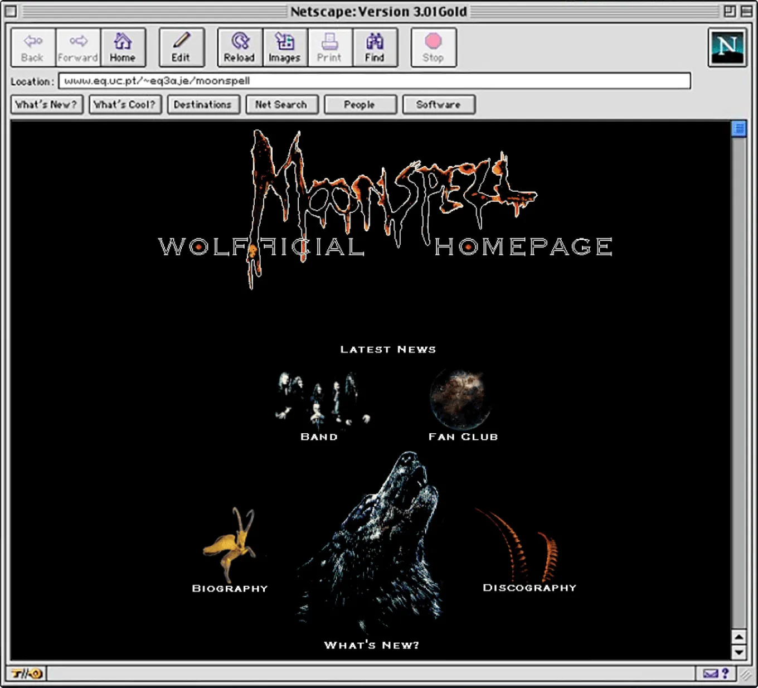Open the Edit pencil tool

tap(181, 48)
